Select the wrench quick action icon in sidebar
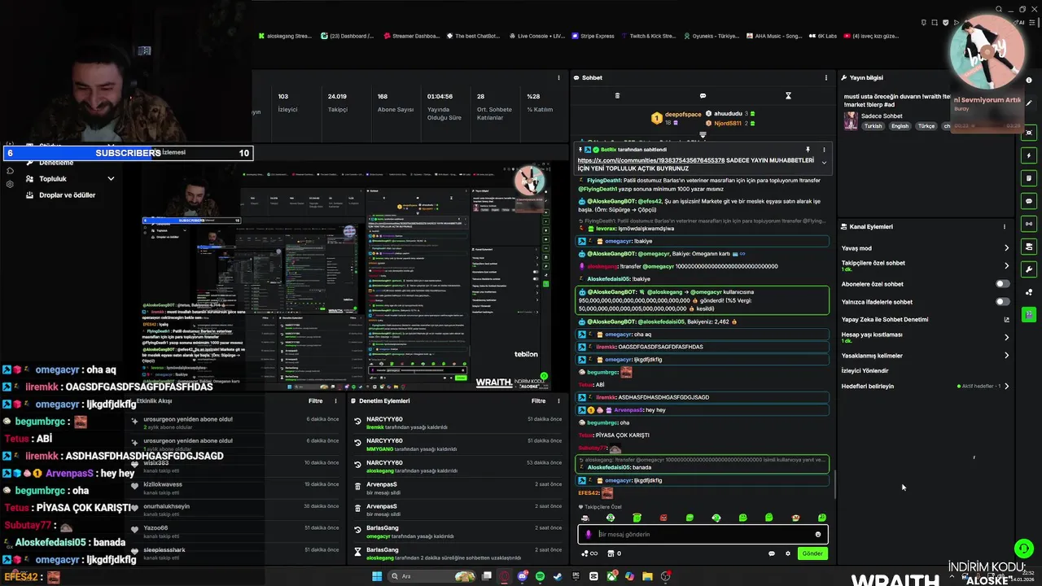Image resolution: width=1042 pixels, height=586 pixels. click(1029, 269)
